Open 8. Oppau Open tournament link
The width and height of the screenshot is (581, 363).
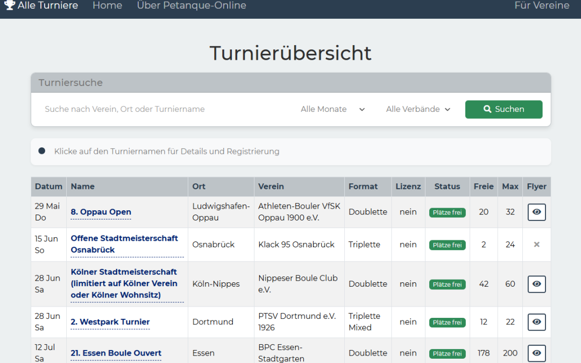[101, 212]
